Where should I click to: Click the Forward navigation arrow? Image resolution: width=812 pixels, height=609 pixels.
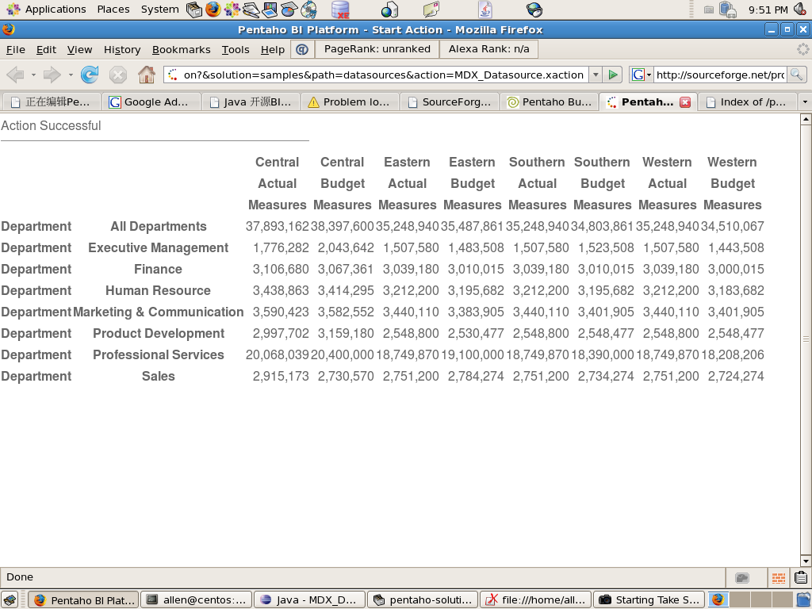click(52, 75)
